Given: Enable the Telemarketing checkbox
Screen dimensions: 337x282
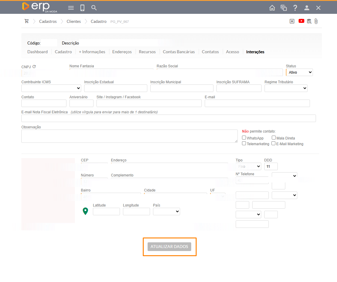Looking at the screenshot, I should pos(244,143).
